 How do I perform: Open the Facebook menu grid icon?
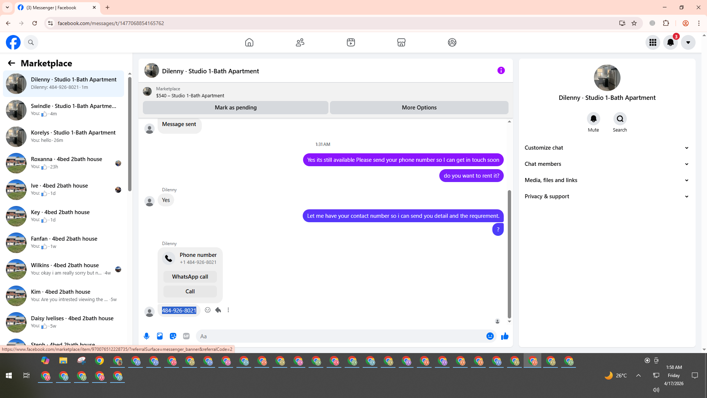coord(653,42)
